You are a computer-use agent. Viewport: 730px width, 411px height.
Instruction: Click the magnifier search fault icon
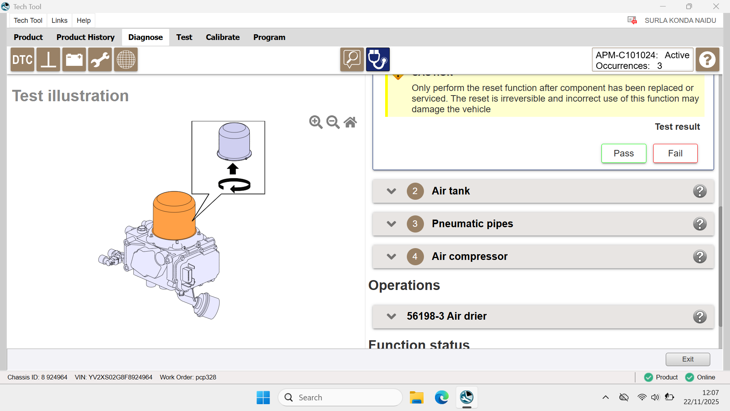352,60
